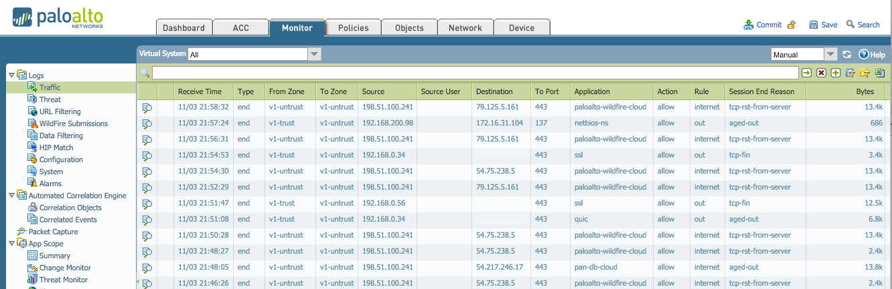Open the Virtual System dropdown
Viewport: 892px width, 289px height.
coord(314,55)
